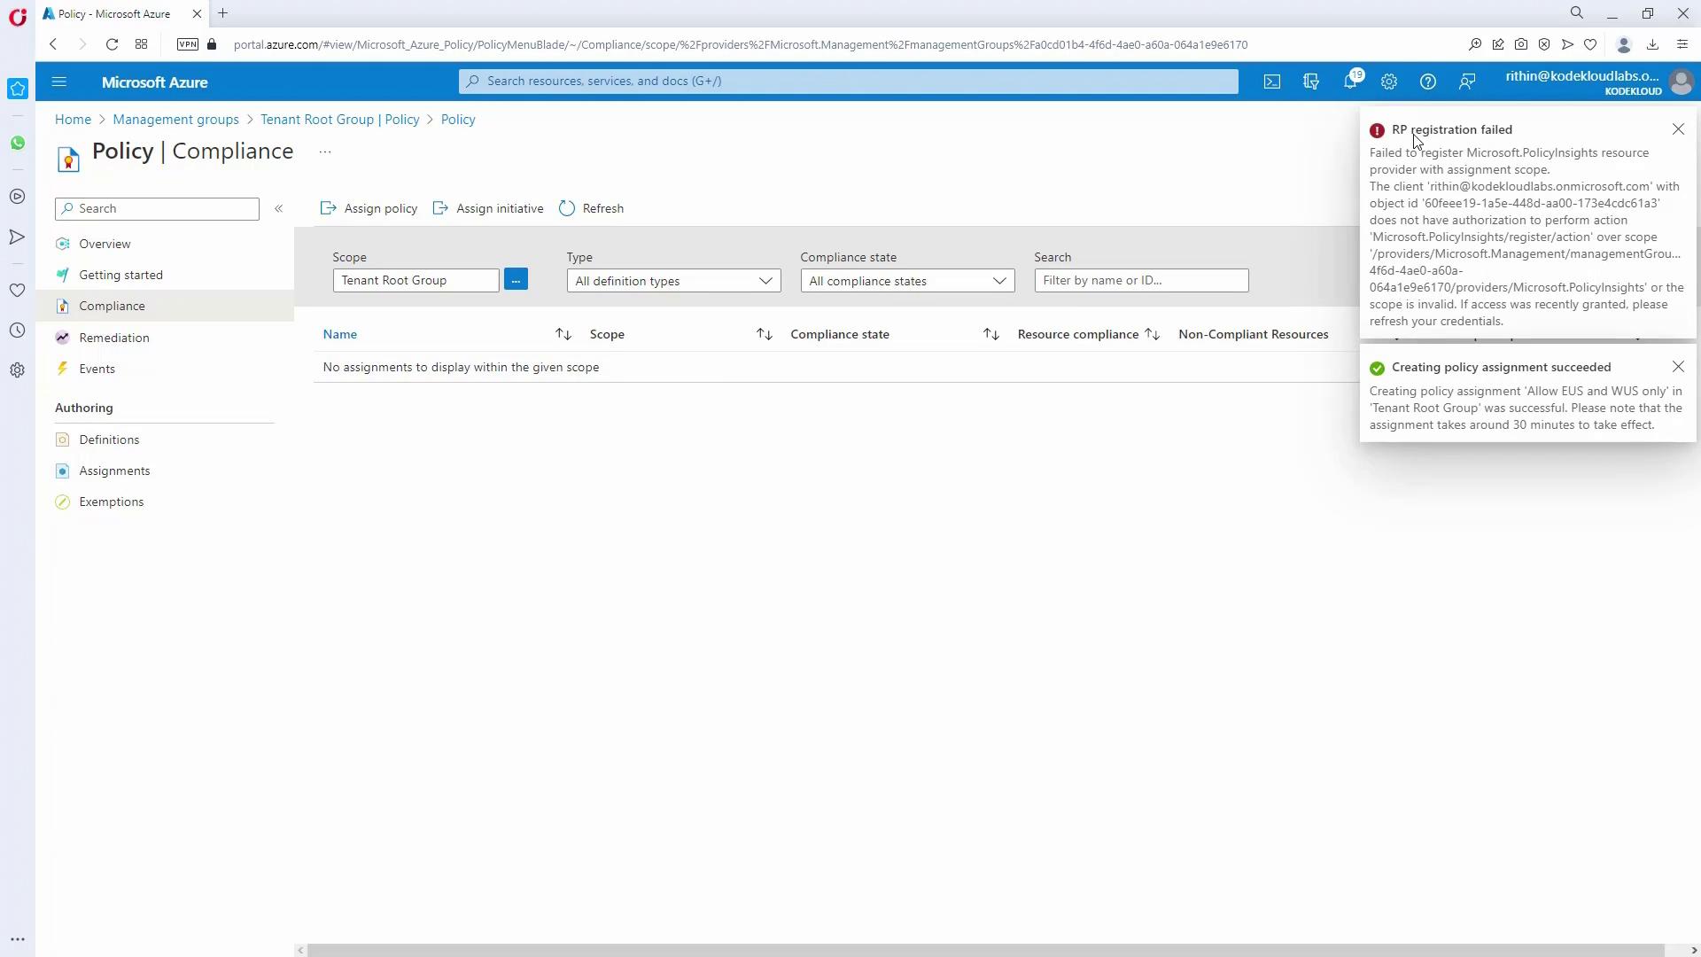Collapse the left navigation menu chevrons
Viewport: 1701px width, 957px height.
click(x=278, y=208)
